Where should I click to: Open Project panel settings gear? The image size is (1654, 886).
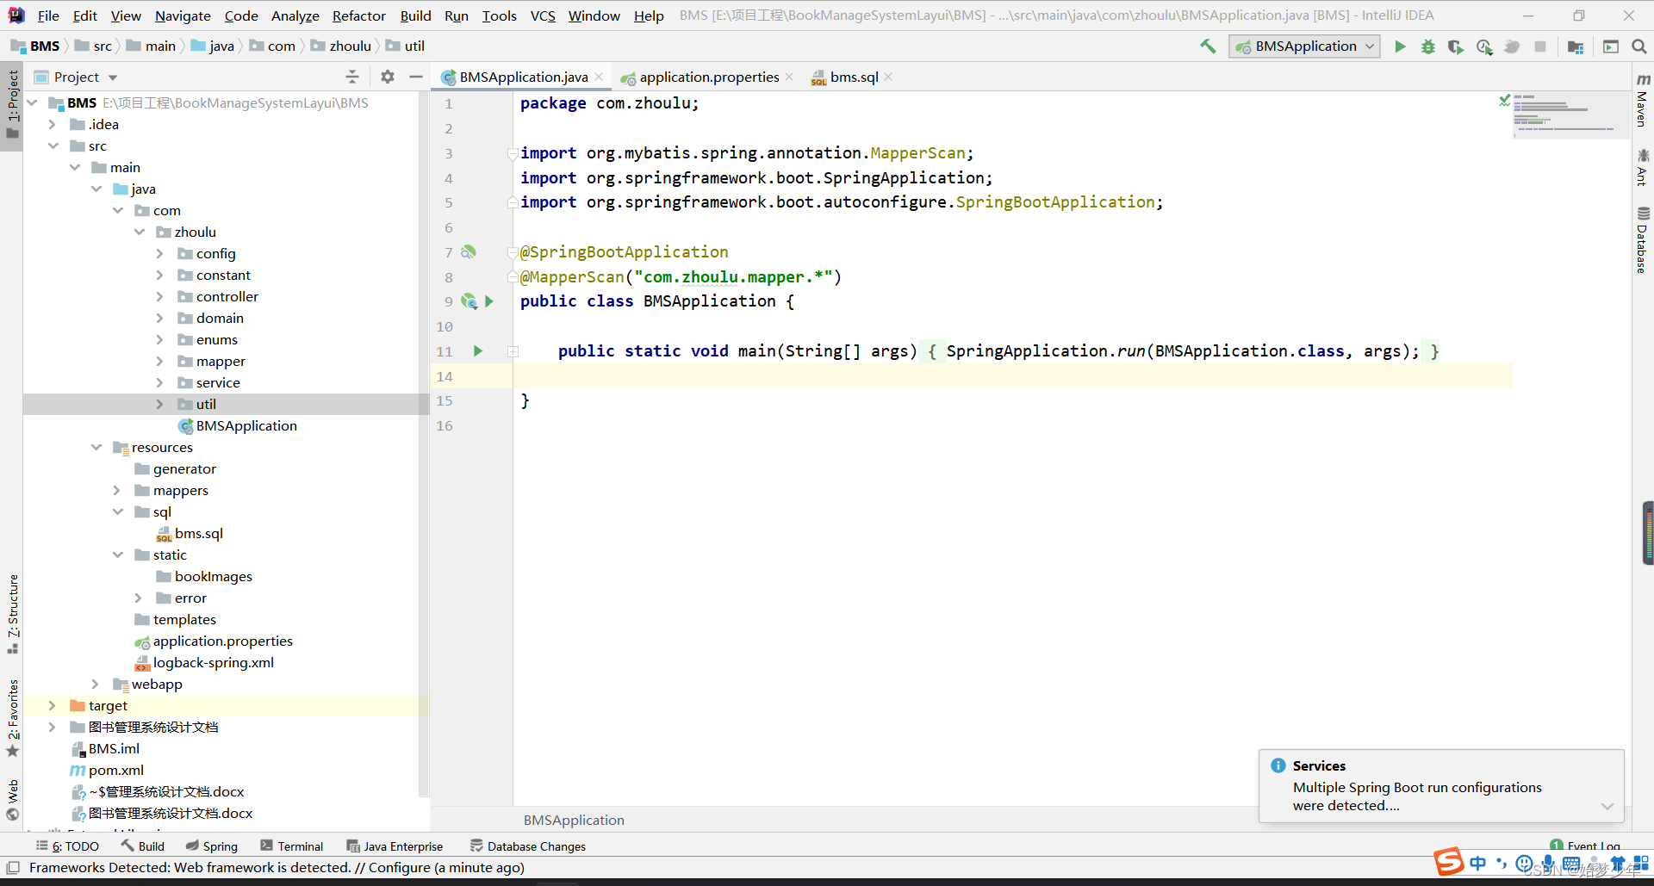388,77
